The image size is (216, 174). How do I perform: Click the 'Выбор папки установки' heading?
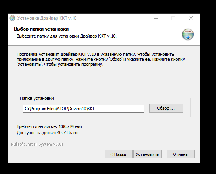point(41,29)
